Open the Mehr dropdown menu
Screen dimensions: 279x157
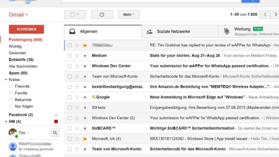(x=129, y=15)
